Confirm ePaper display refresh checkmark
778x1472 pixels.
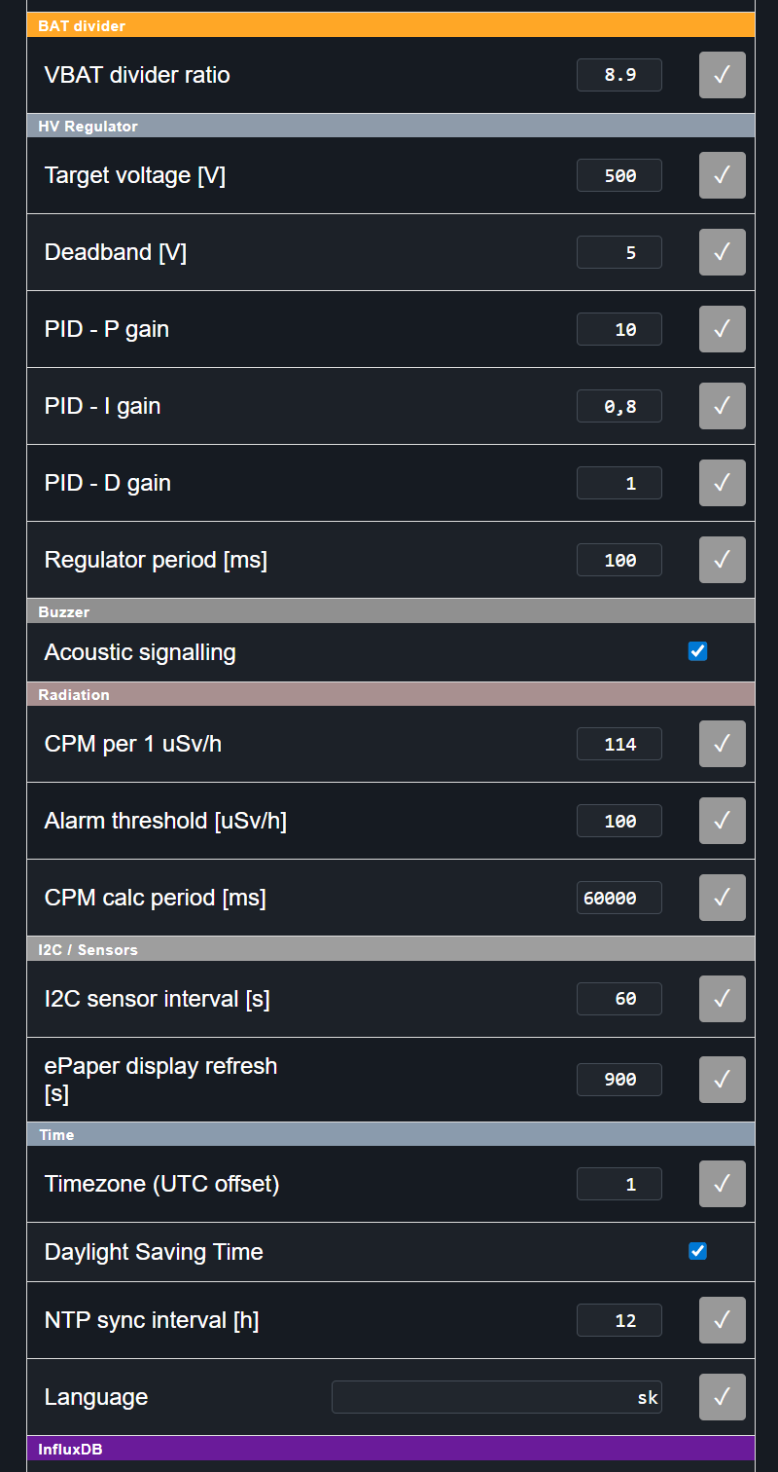723,1080
